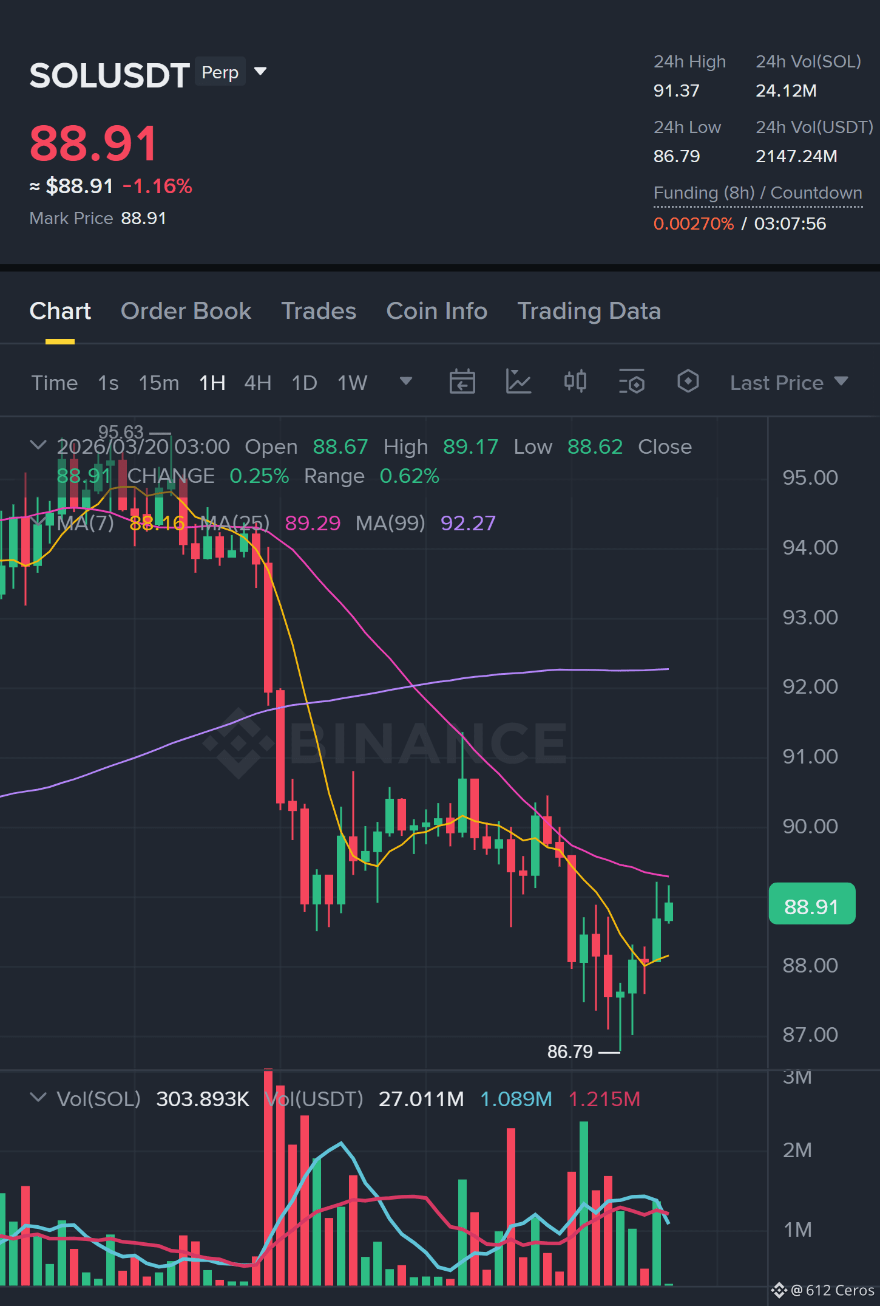
Task: Expand the SOLUSDT Perp pair dropdown arrow
Action: tap(260, 72)
